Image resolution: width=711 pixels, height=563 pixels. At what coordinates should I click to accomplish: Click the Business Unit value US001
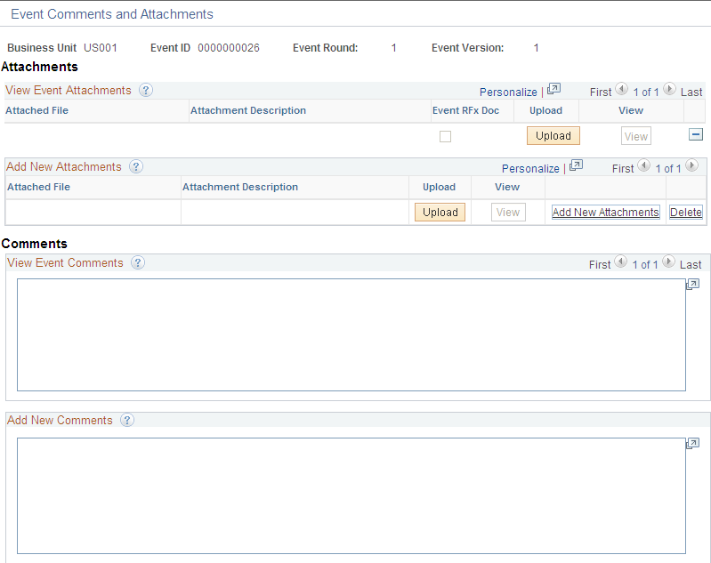[x=101, y=48]
